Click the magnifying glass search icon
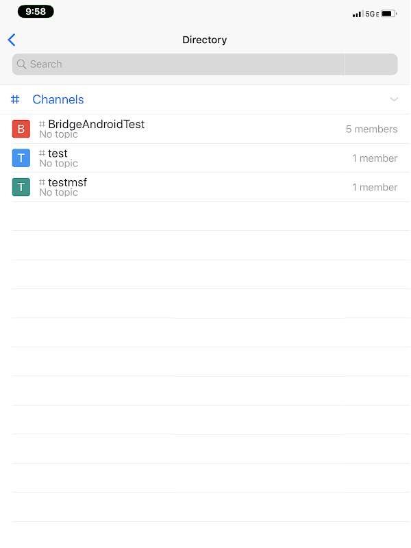The width and height of the screenshot is (411, 548). [22, 64]
